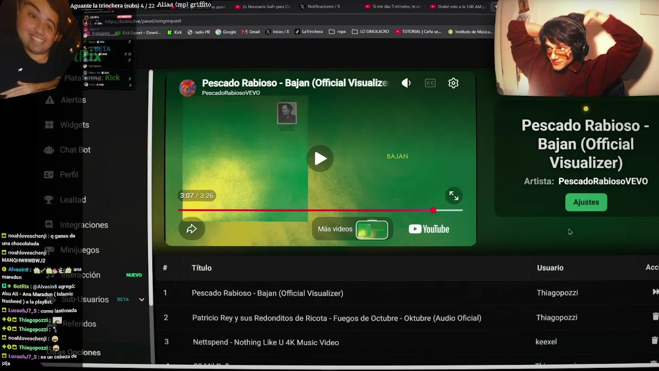The height and width of the screenshot is (371, 659).
Task: Open the Kick bookmark
Action: point(174,32)
